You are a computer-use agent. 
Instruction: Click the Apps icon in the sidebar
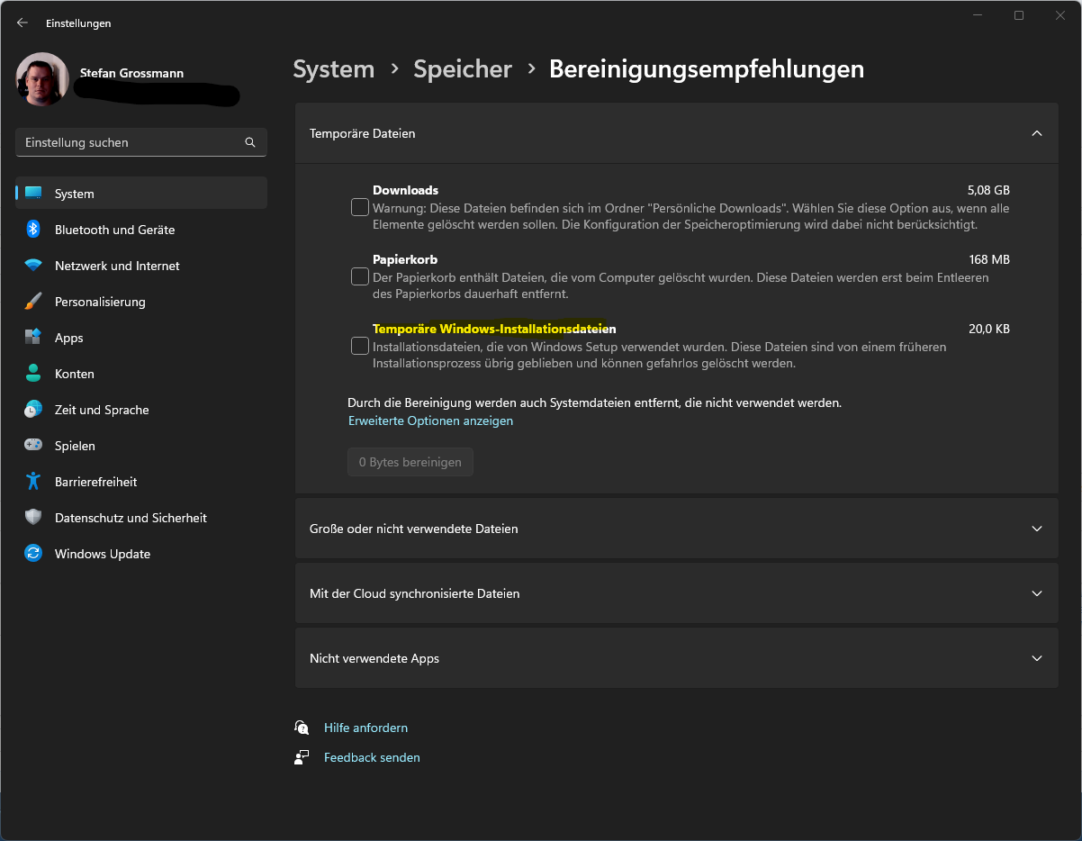pos(33,338)
